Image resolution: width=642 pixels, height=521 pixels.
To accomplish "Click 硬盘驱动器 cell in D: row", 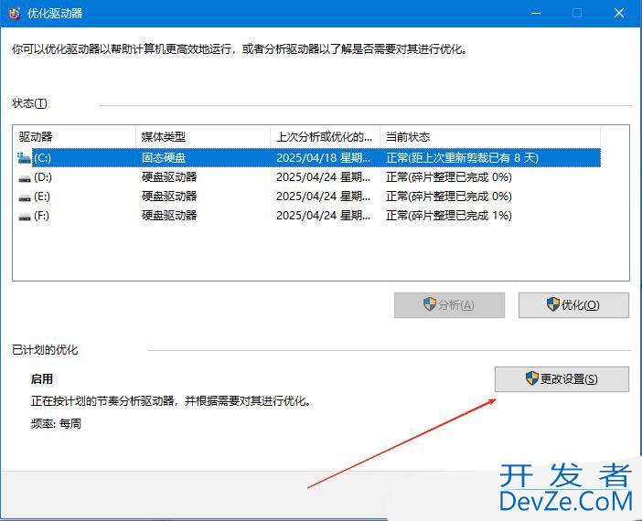I will pos(169,177).
